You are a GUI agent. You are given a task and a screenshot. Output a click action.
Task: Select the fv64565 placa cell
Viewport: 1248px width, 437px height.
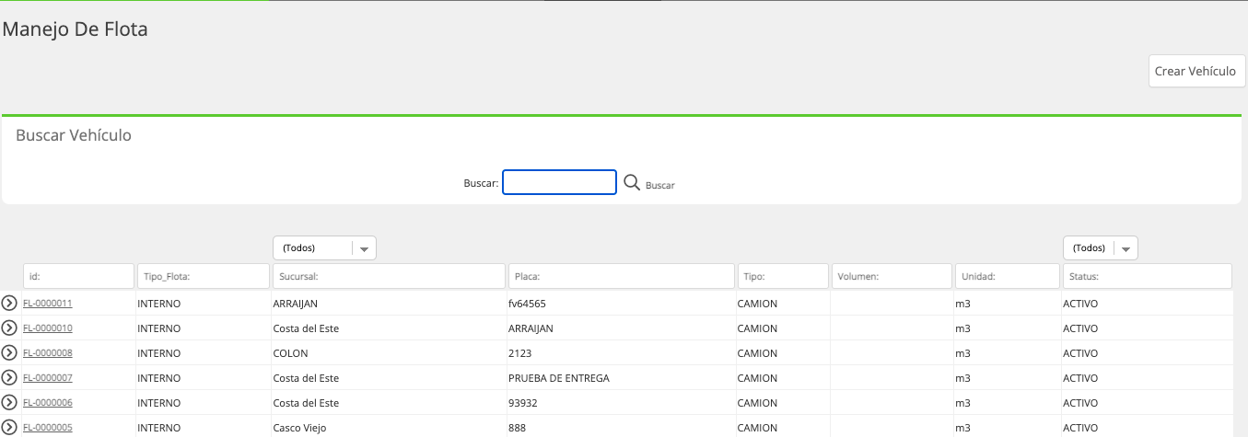[x=528, y=303]
